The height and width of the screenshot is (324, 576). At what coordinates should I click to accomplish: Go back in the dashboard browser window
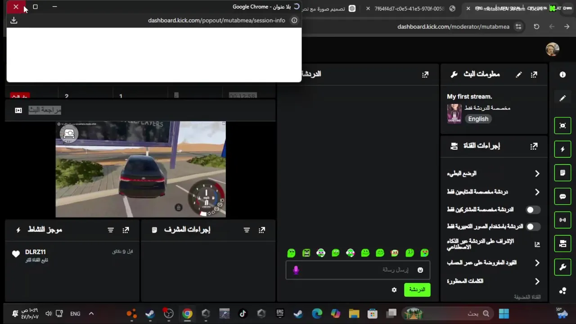pyautogui.click(x=567, y=27)
